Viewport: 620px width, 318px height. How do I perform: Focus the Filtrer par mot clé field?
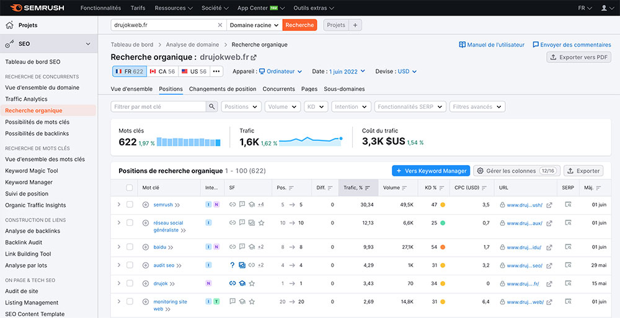(x=159, y=106)
